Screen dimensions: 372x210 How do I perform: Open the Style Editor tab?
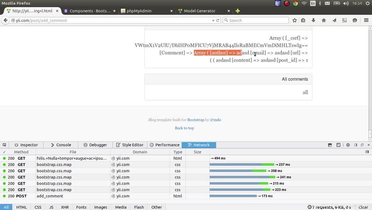130,145
